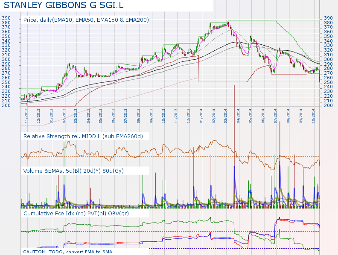Click the 04/2013 date label on the time axis
Image resolution: width=338 pixels, height=255 pixels.
88,116
